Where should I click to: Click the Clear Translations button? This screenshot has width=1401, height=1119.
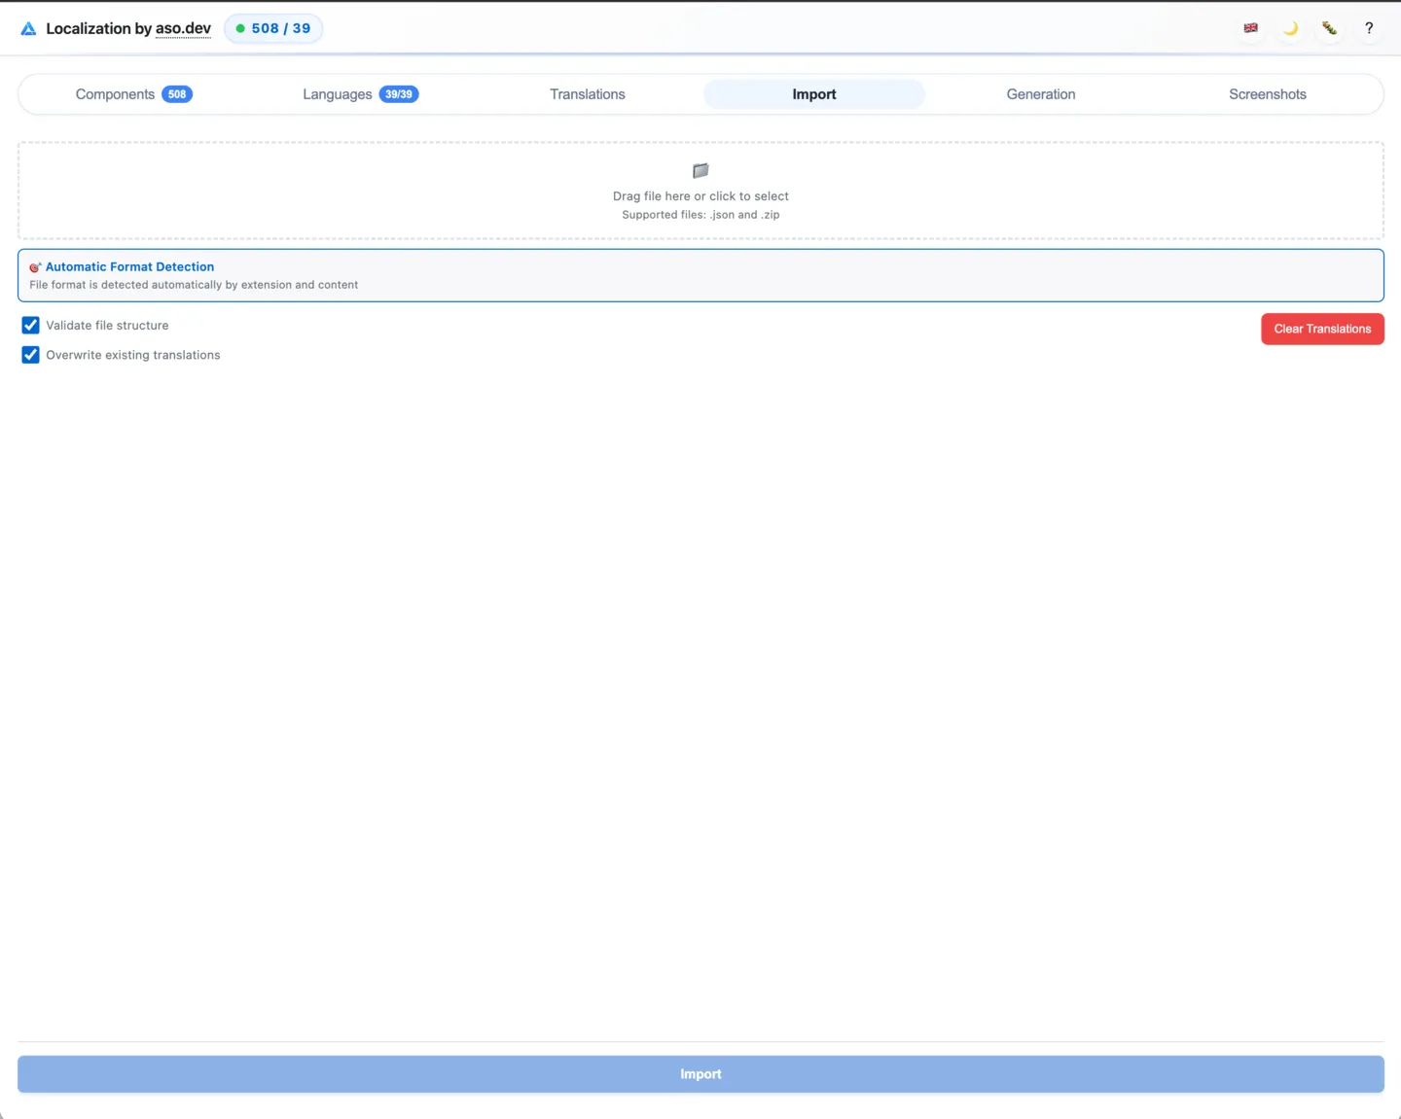pyautogui.click(x=1322, y=329)
